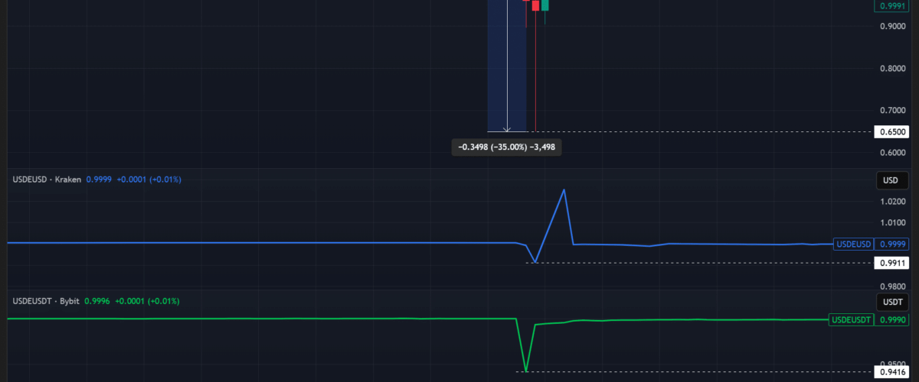Image resolution: width=919 pixels, height=382 pixels.
Task: Click the green line dip bottom
Action: pyautogui.click(x=525, y=371)
